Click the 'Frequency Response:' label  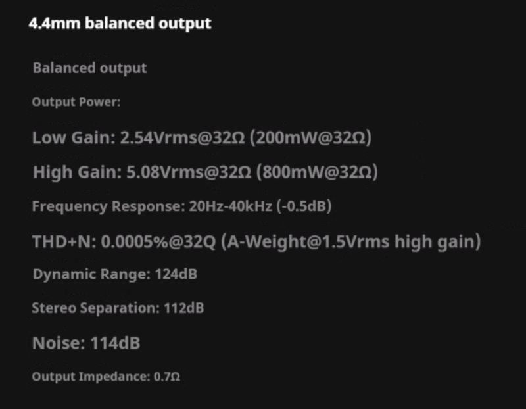pos(105,206)
